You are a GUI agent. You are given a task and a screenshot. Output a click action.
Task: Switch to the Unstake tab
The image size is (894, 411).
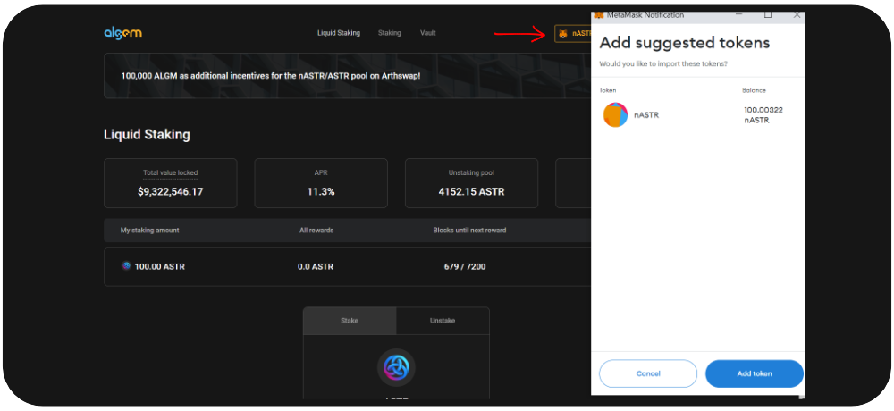(443, 321)
